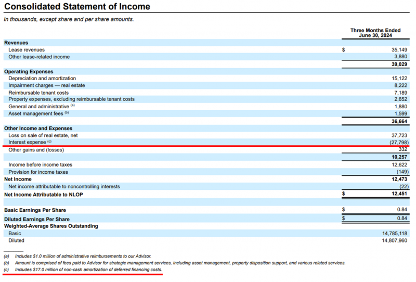416x282 pixels.
Task: Select the Depreciation and amortization label
Action: (42, 78)
